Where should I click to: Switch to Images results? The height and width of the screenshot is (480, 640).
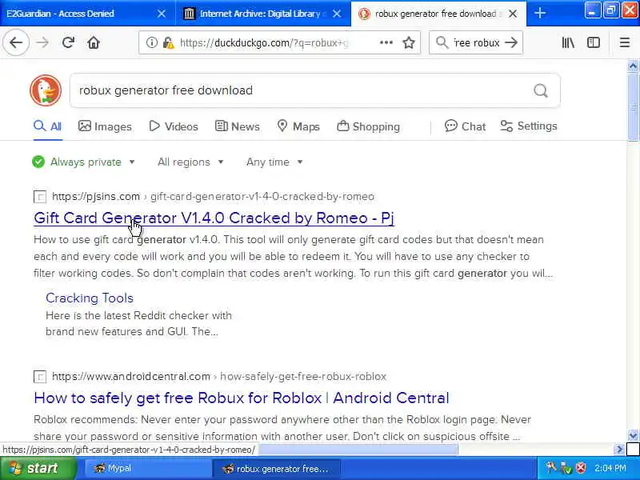click(105, 126)
